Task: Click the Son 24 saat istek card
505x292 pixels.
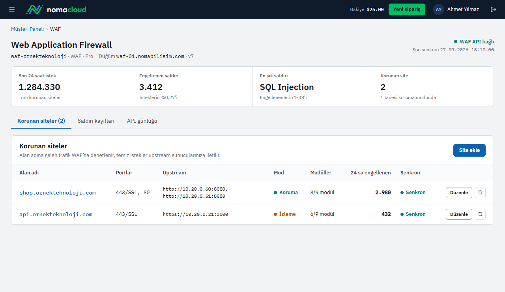Action: coord(71,86)
